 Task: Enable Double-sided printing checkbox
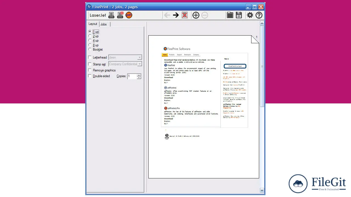pyautogui.click(x=90, y=76)
